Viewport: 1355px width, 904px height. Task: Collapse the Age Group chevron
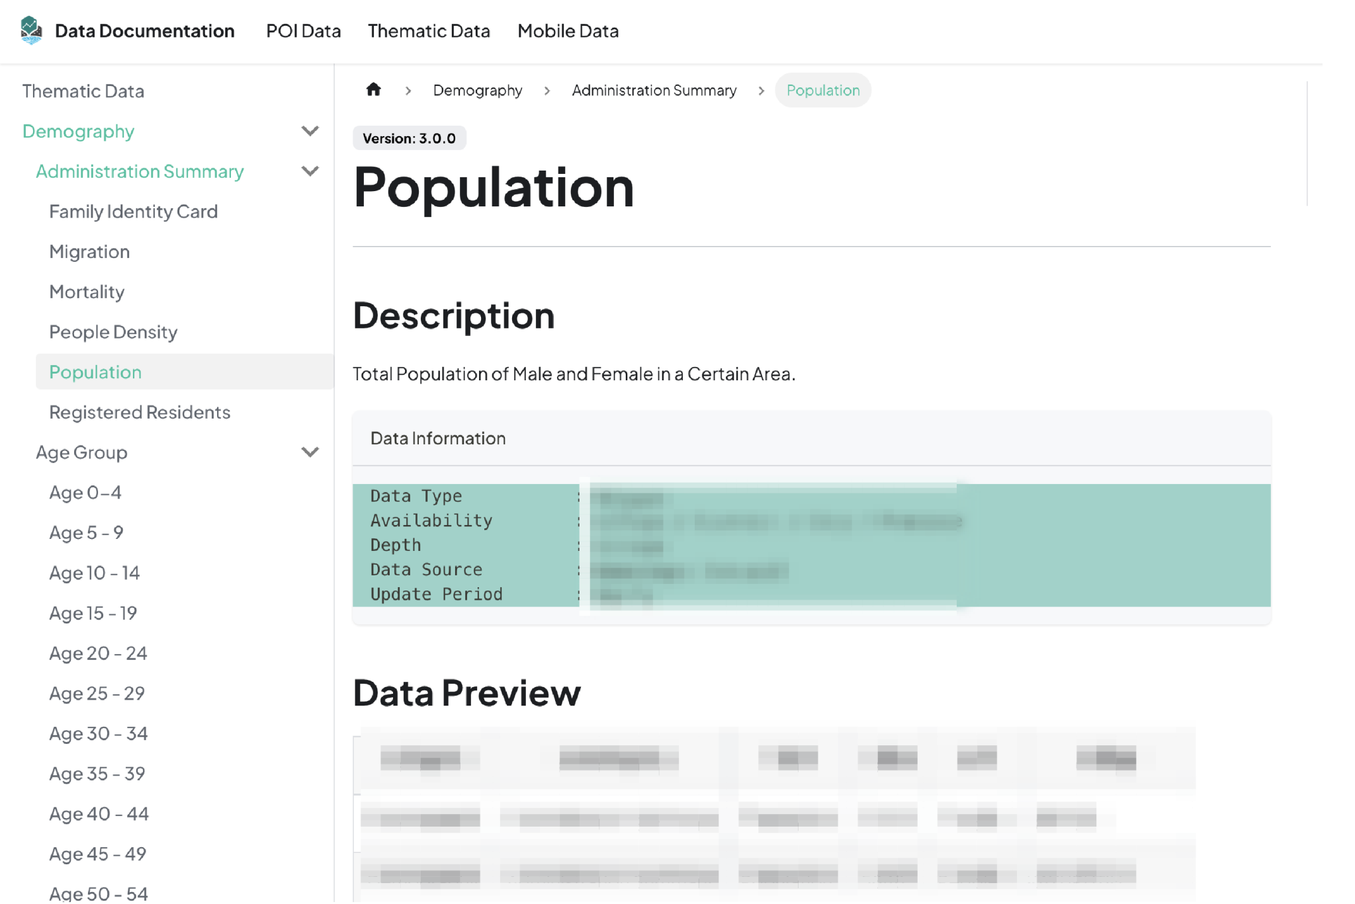pyautogui.click(x=310, y=452)
